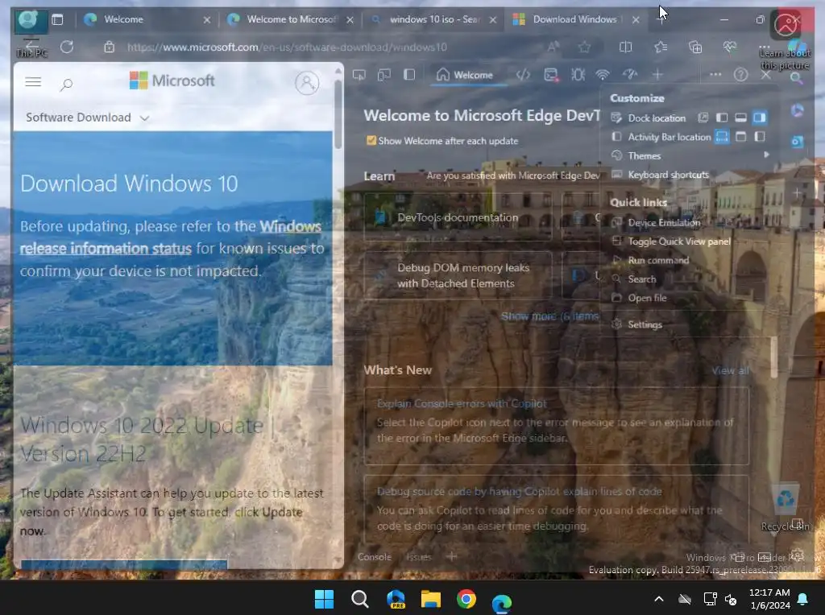Open Collections in Edge toolbar
This screenshot has width=825, height=615.
click(x=695, y=47)
